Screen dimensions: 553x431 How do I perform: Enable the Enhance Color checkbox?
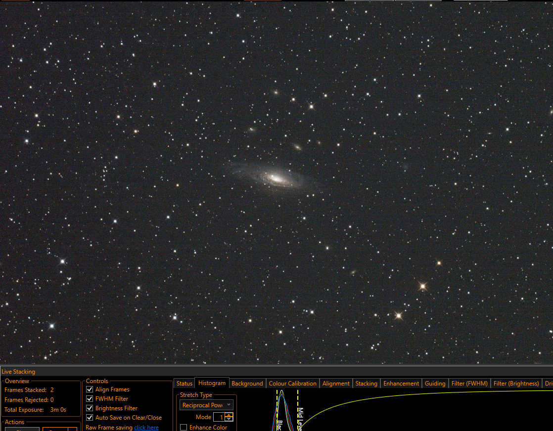tap(184, 427)
